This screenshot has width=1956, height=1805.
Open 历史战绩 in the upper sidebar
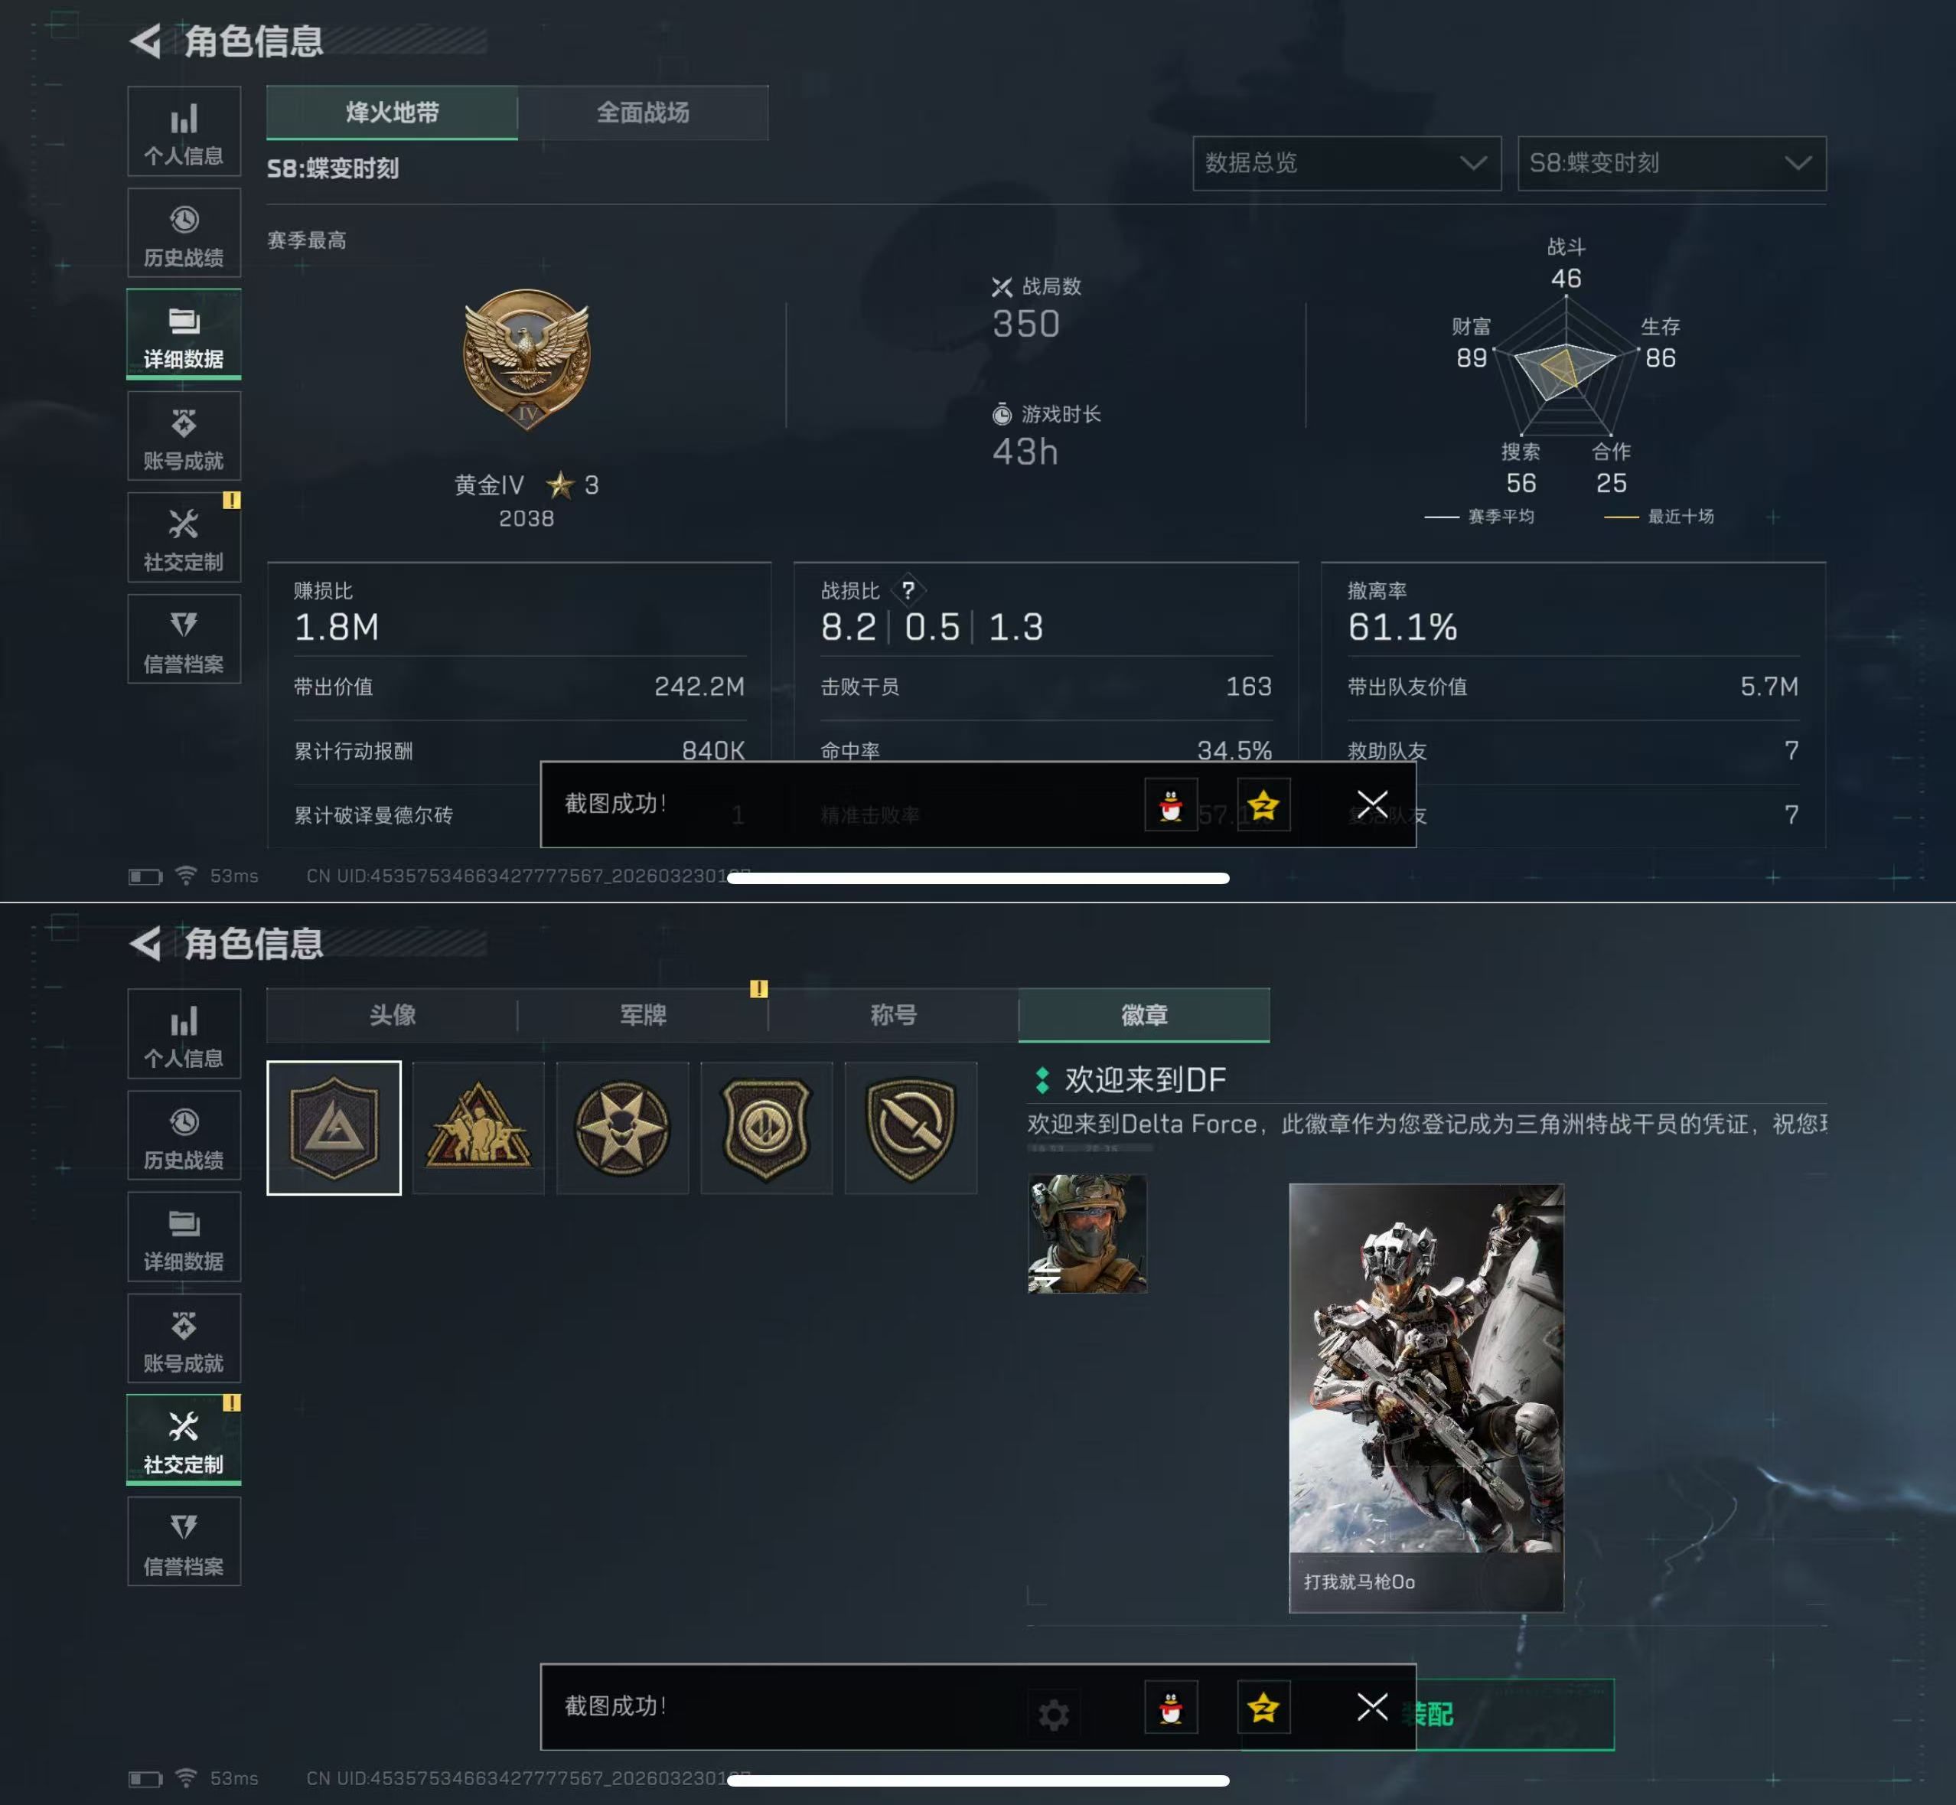click(x=184, y=233)
